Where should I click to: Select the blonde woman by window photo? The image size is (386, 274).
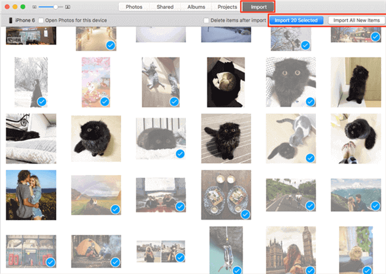click(356, 250)
